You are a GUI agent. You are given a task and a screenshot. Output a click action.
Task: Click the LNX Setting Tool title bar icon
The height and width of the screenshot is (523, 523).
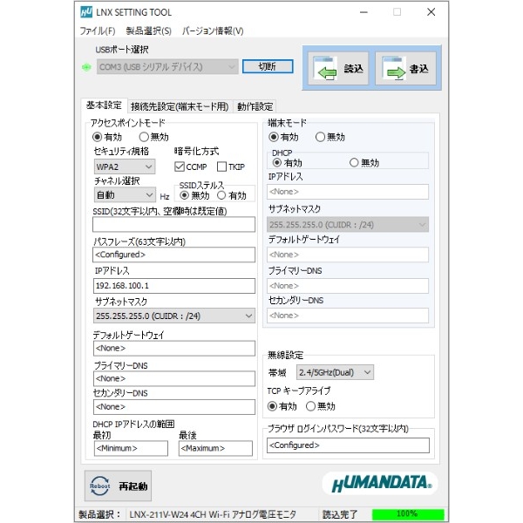(x=85, y=12)
